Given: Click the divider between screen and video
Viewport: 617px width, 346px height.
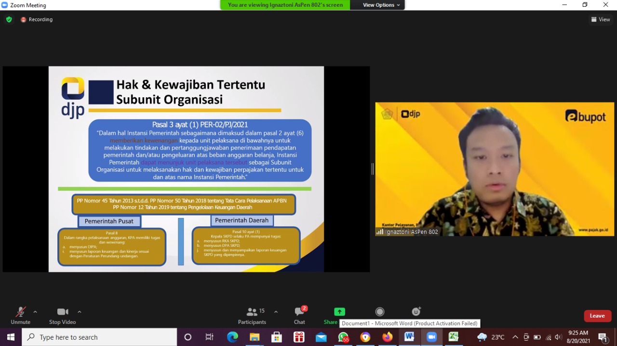Looking at the screenshot, I should [373, 169].
